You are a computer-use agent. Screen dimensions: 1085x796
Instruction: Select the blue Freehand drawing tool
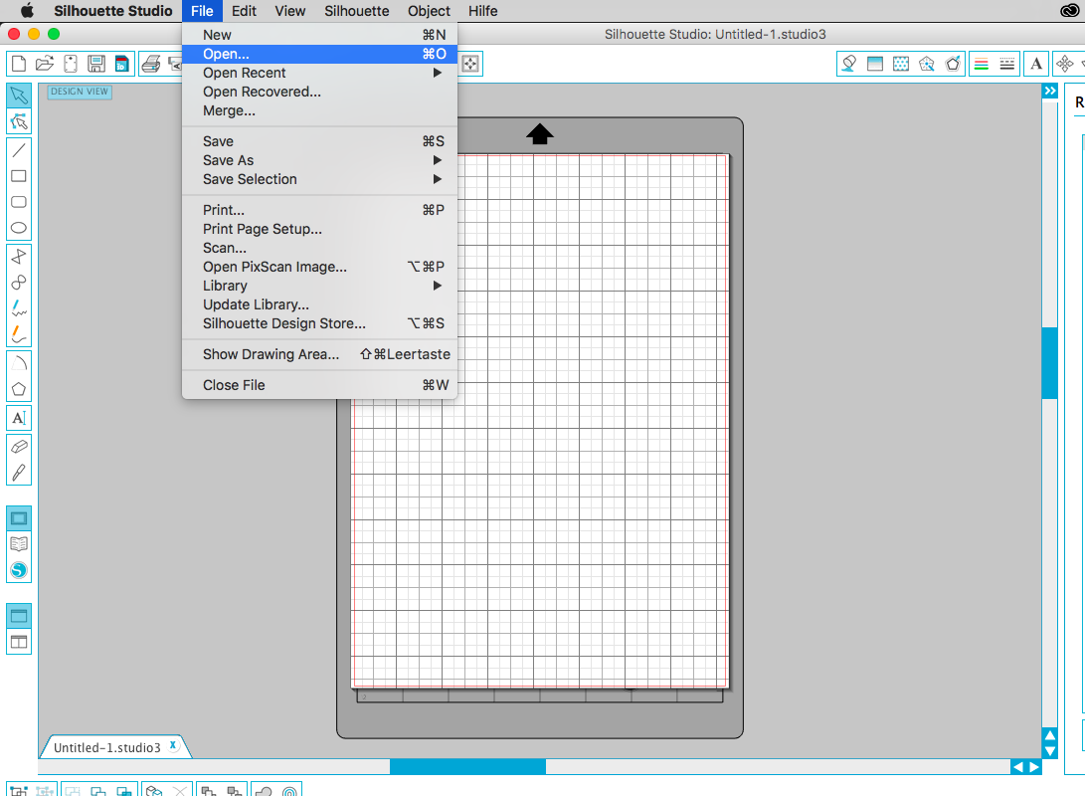click(19, 308)
